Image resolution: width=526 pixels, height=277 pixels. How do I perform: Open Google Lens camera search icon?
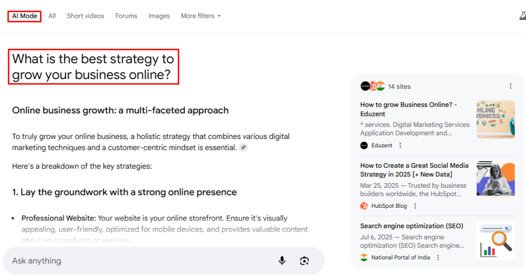tap(304, 261)
